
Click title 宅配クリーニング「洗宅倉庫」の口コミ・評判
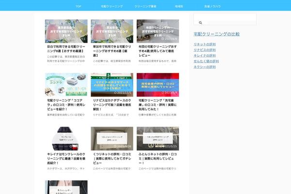[158, 105]
